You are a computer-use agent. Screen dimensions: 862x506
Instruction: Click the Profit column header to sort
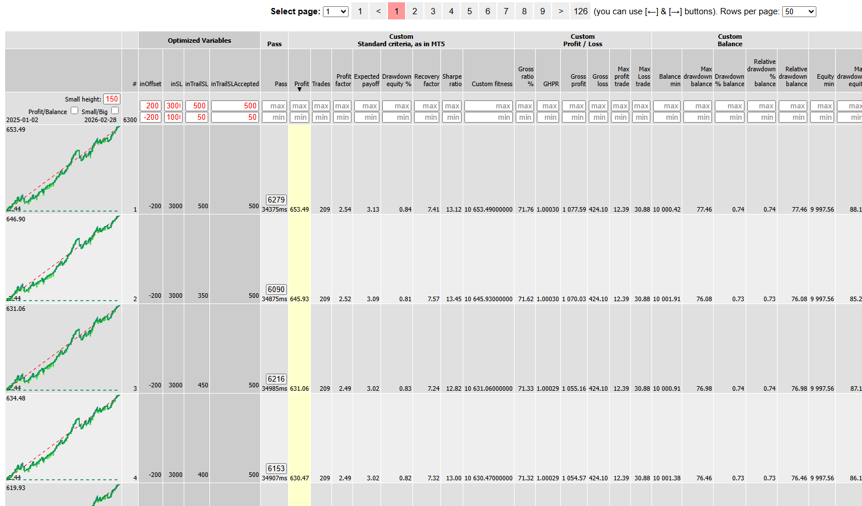(x=301, y=84)
